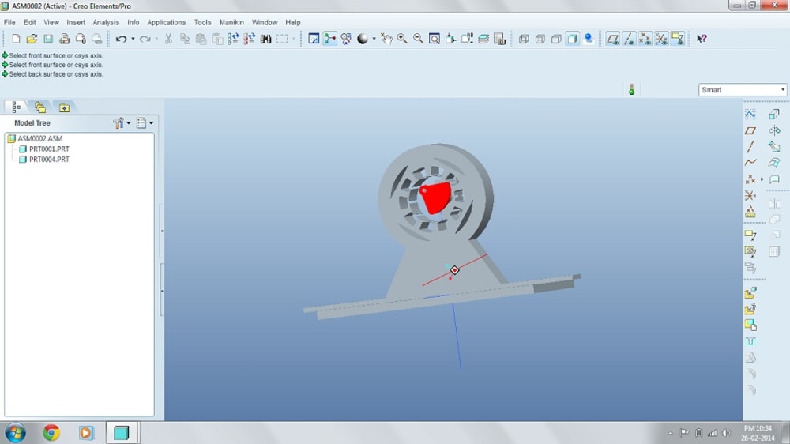Screen dimensions: 790x444
Task: Select the Hole tool icon
Action: pyautogui.click(x=750, y=341)
